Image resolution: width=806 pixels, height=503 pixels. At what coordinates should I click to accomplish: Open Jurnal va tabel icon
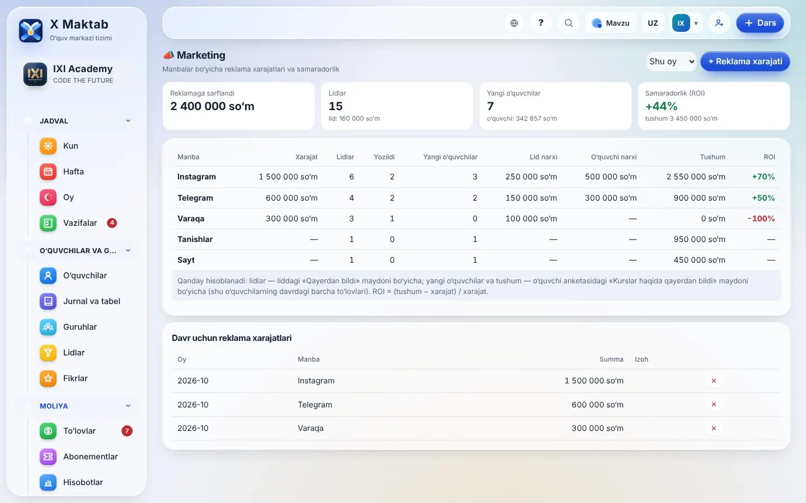coord(48,301)
